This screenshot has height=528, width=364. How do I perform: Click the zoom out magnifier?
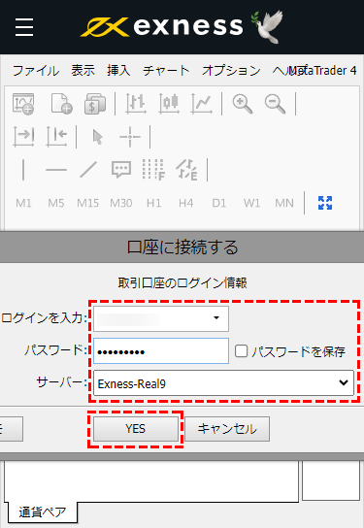pos(275,104)
